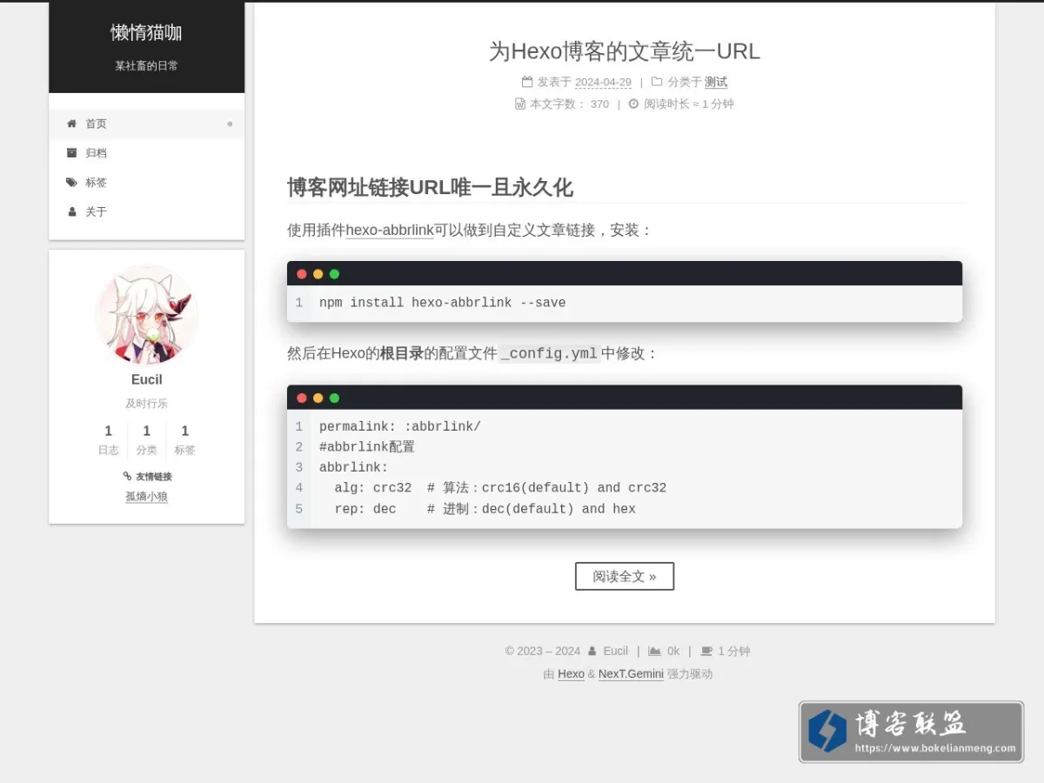Click the inline code _config.yml
Viewport: 1044px width, 783px height.
coord(550,353)
